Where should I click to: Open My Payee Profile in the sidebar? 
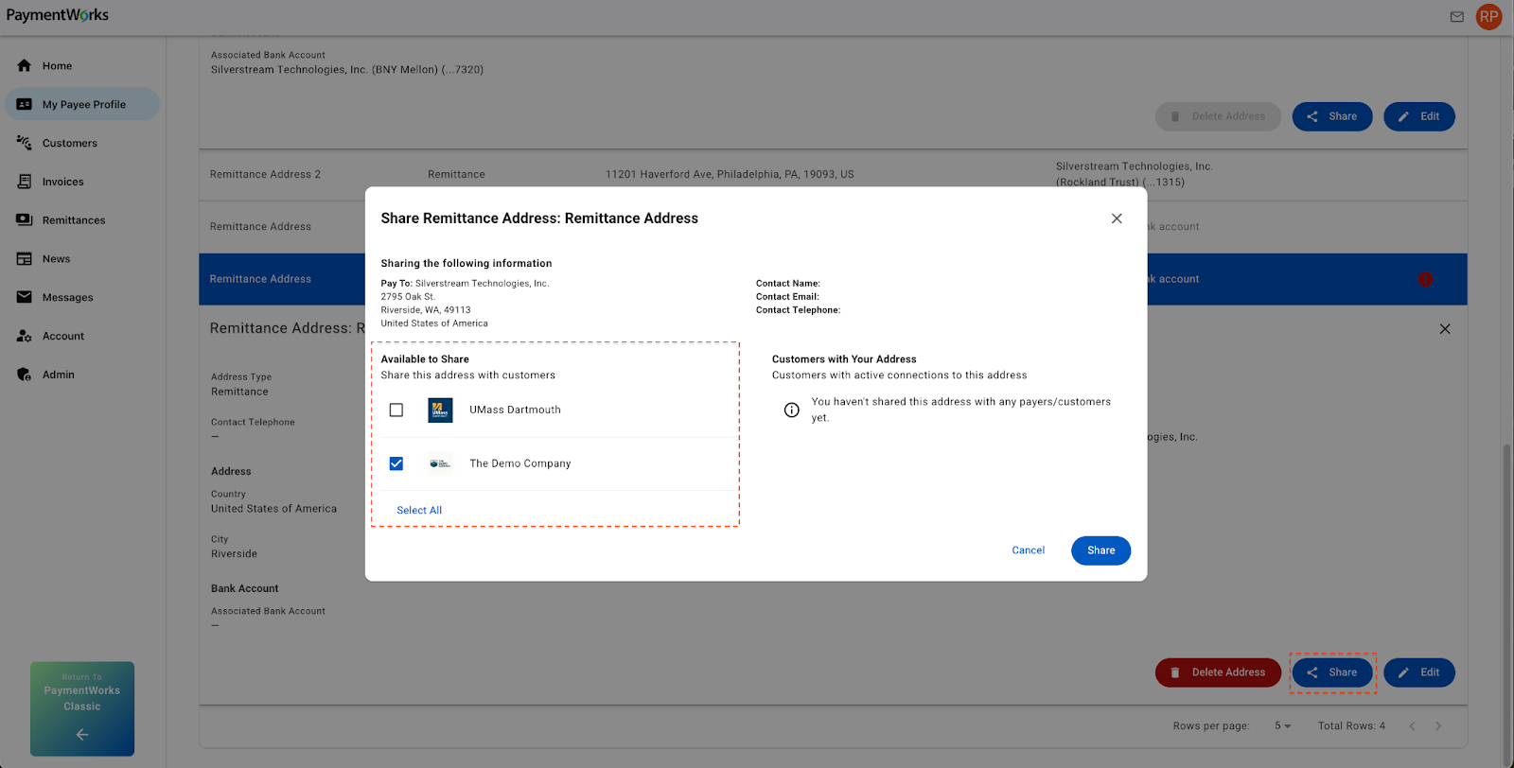pyautogui.click(x=81, y=104)
